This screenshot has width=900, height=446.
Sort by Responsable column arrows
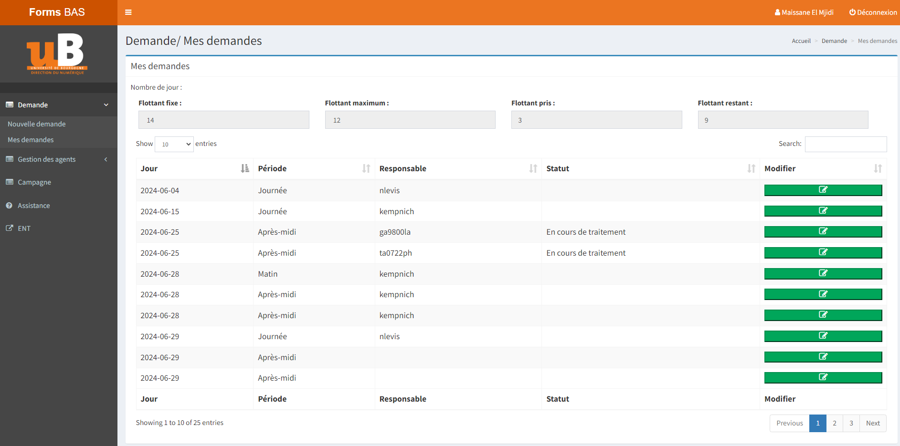[x=533, y=168]
